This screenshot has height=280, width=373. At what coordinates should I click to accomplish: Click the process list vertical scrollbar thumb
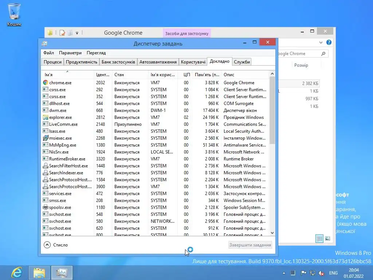click(x=272, y=110)
